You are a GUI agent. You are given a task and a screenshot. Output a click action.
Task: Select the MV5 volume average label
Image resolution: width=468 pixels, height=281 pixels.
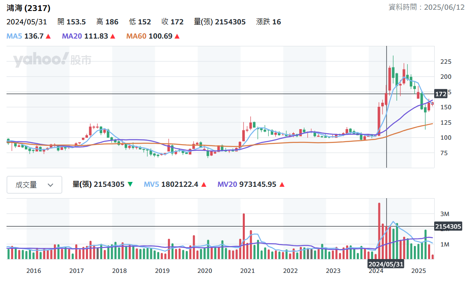pyautogui.click(x=152, y=184)
